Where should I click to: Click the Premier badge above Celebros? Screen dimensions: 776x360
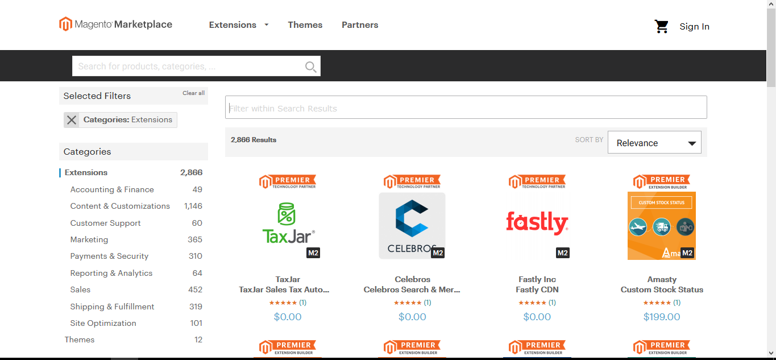(412, 181)
